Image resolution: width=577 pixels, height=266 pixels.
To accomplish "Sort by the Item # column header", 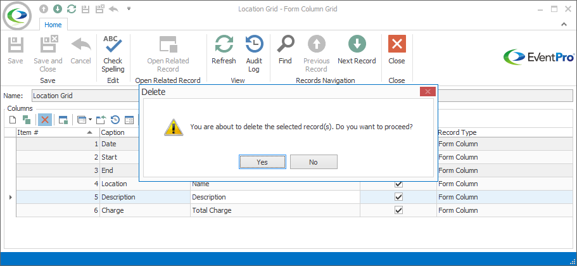I will pyautogui.click(x=58, y=132).
